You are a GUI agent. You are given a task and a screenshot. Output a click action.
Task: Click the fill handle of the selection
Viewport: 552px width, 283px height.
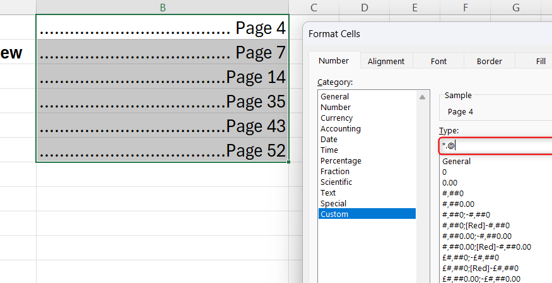pyautogui.click(x=289, y=162)
